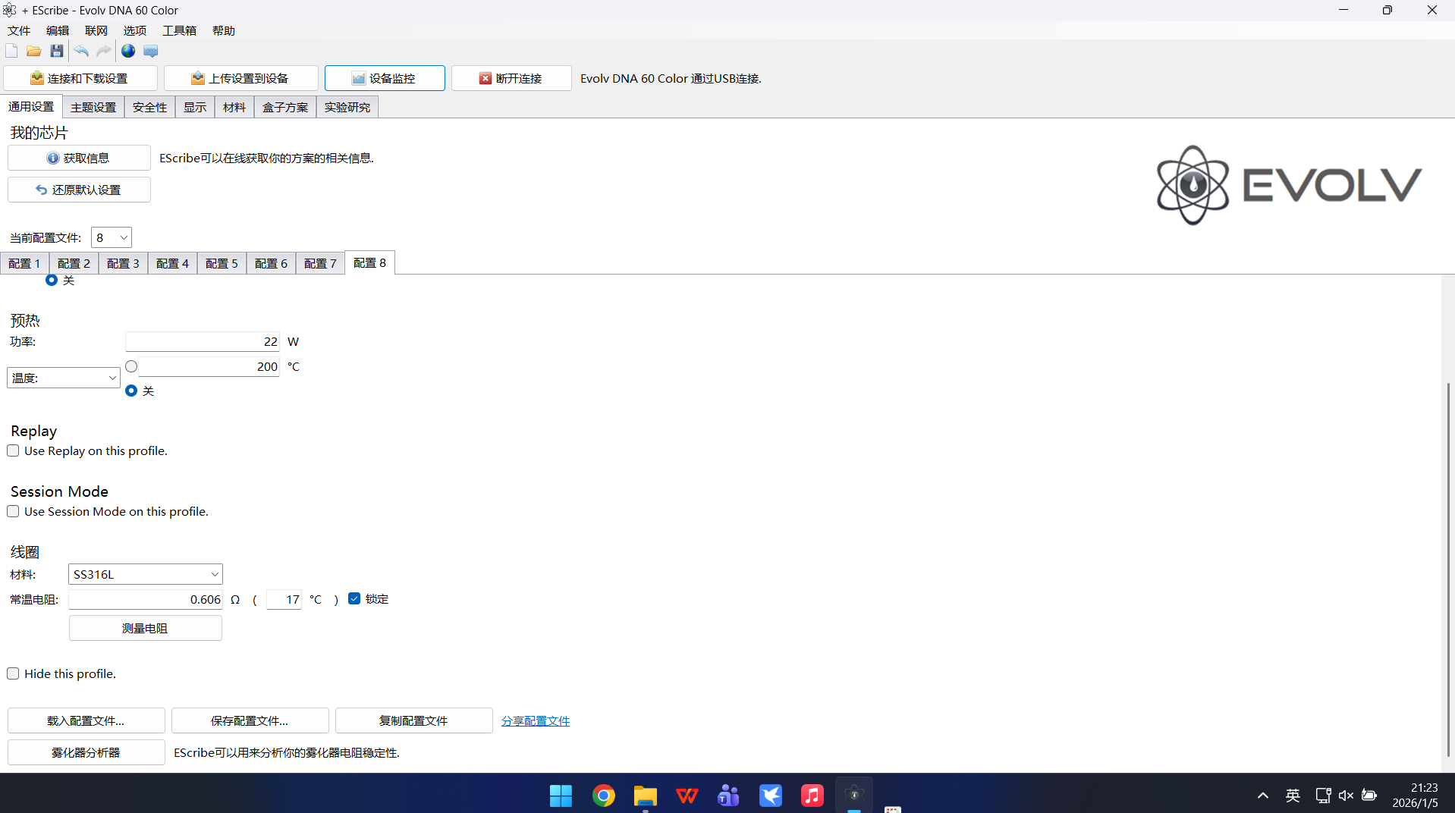Image resolution: width=1455 pixels, height=813 pixels.
Task: Click the globe icon in toolbar
Action: (128, 51)
